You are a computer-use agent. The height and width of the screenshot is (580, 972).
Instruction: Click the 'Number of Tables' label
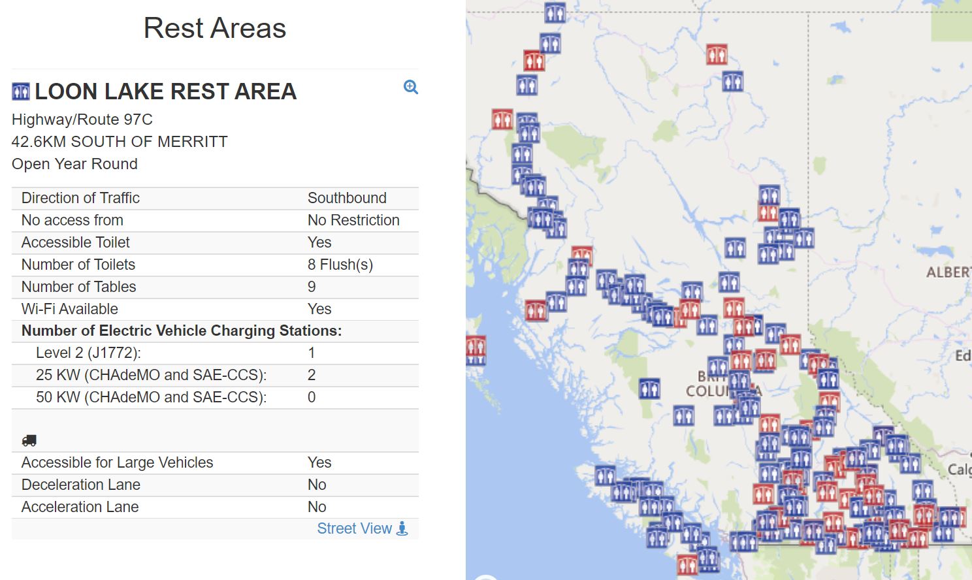pos(79,287)
